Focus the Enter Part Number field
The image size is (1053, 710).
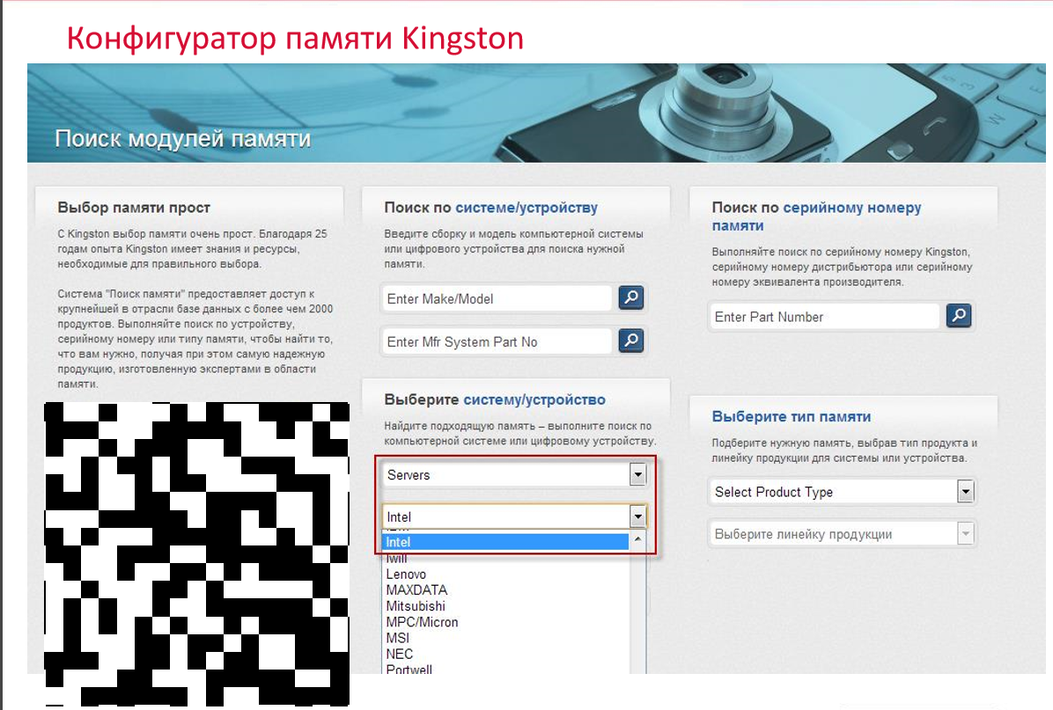coord(825,317)
